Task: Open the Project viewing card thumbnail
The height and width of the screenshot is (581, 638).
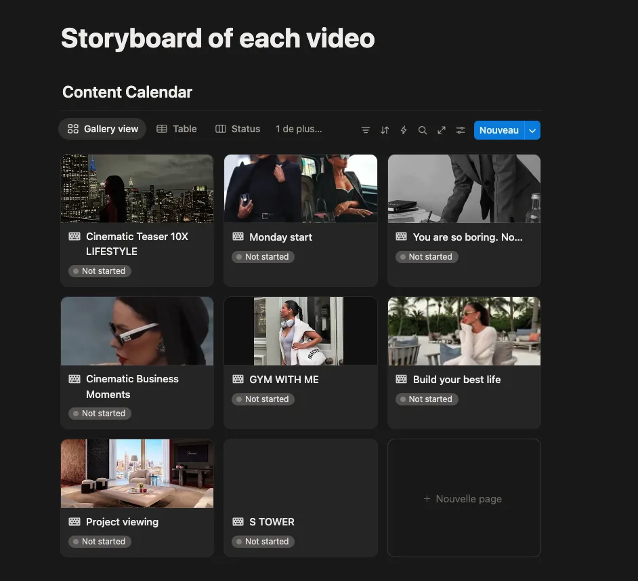Action: point(137,473)
